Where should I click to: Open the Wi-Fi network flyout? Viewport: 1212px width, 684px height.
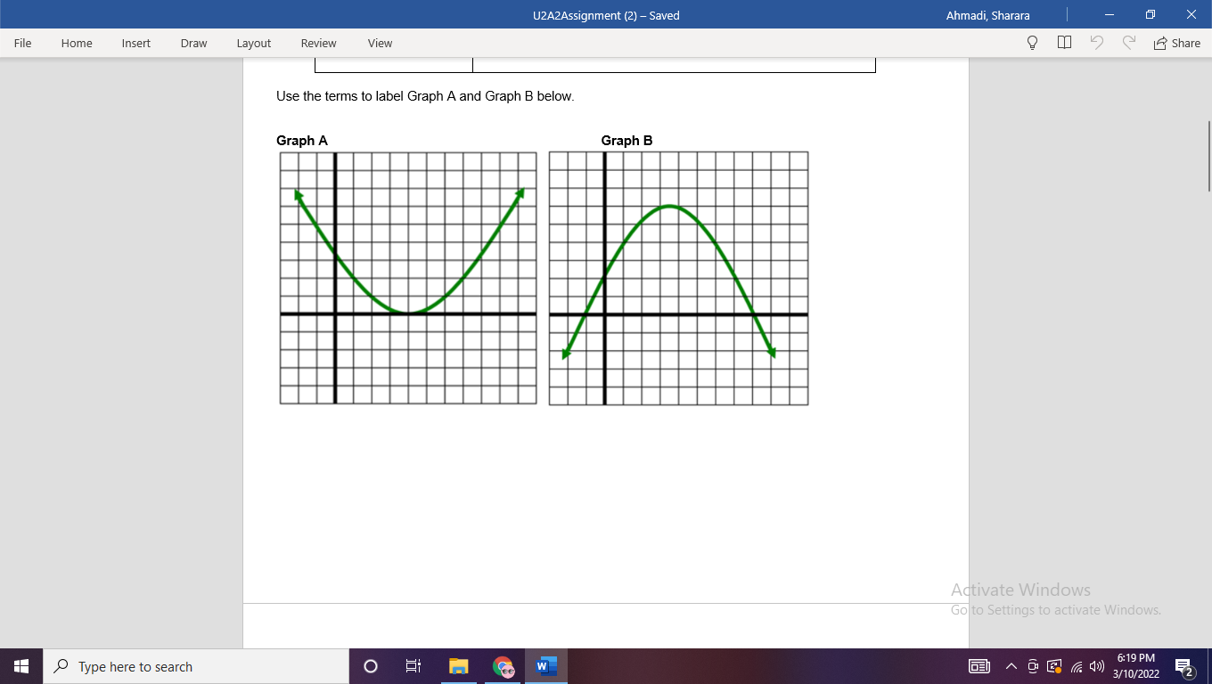[x=1077, y=666]
